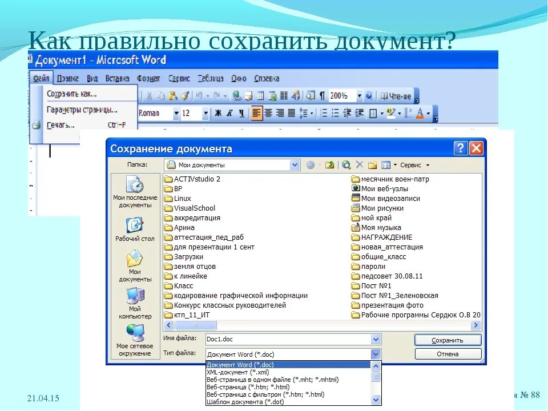The width and height of the screenshot is (548, 411).
Task: Toggle Underline Ч formatting
Action: [x=241, y=113]
